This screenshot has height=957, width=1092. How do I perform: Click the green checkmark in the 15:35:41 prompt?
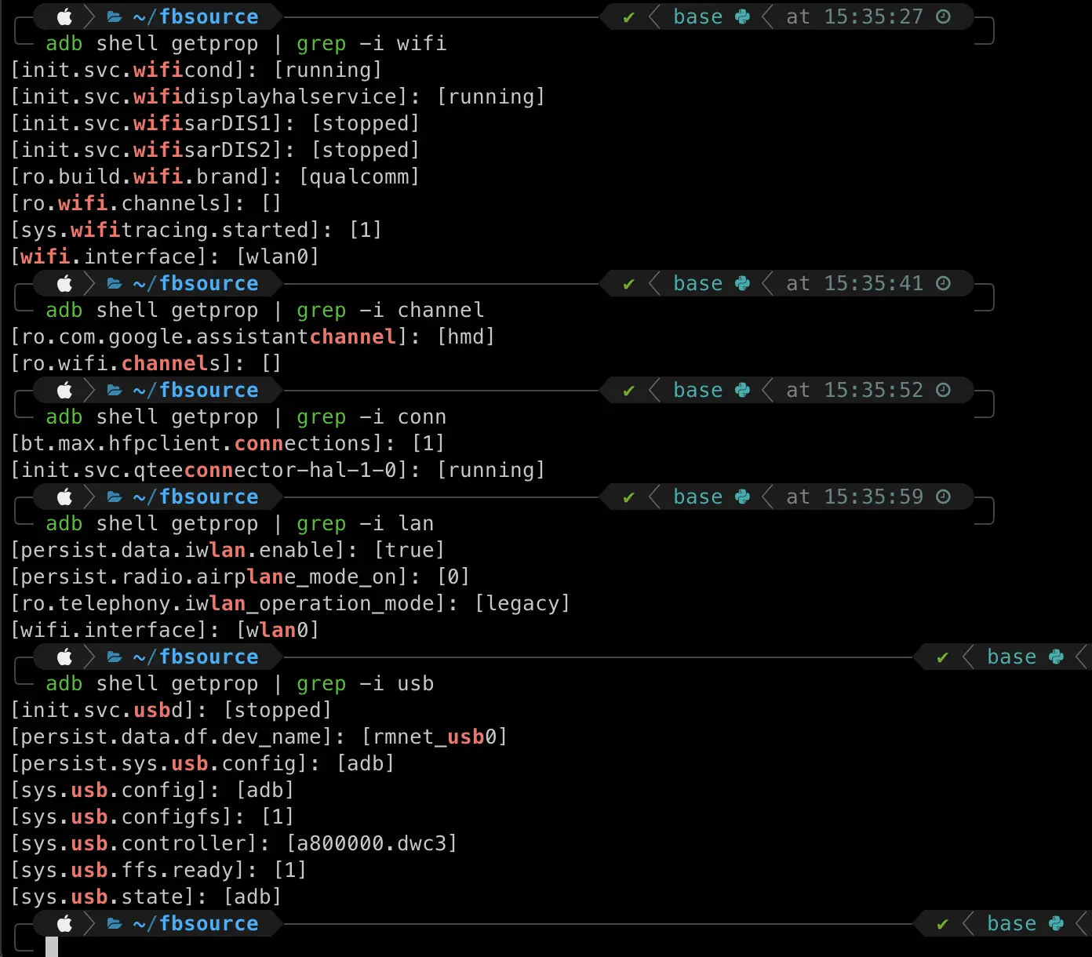628,284
